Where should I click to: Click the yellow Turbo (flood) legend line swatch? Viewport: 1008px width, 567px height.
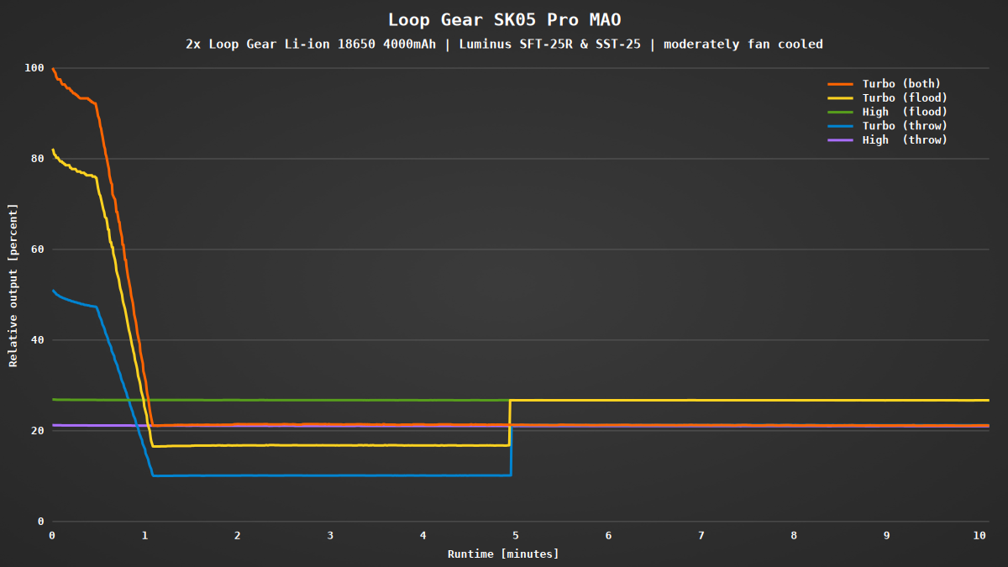coord(840,98)
